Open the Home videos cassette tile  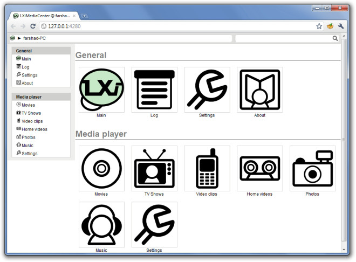click(x=260, y=168)
